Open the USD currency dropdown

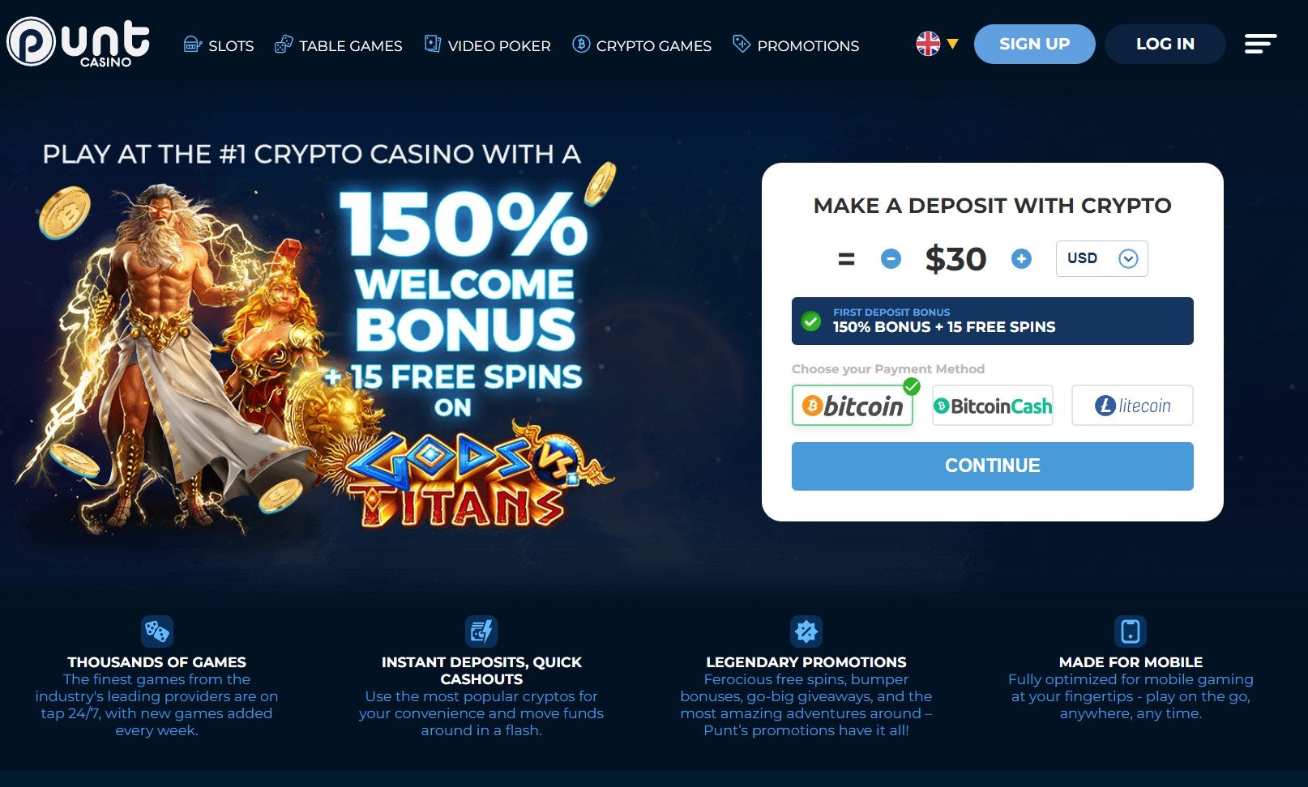tap(1101, 258)
